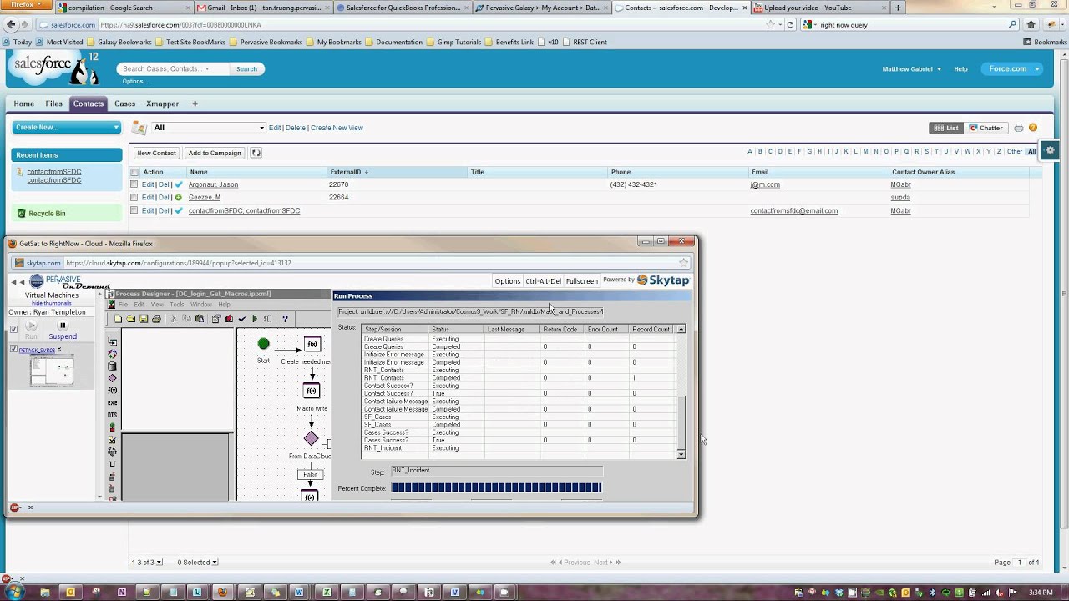This screenshot has width=1069, height=601.
Task: Toggle the checkbox beside Skytap Run button
Action: click(x=13, y=329)
